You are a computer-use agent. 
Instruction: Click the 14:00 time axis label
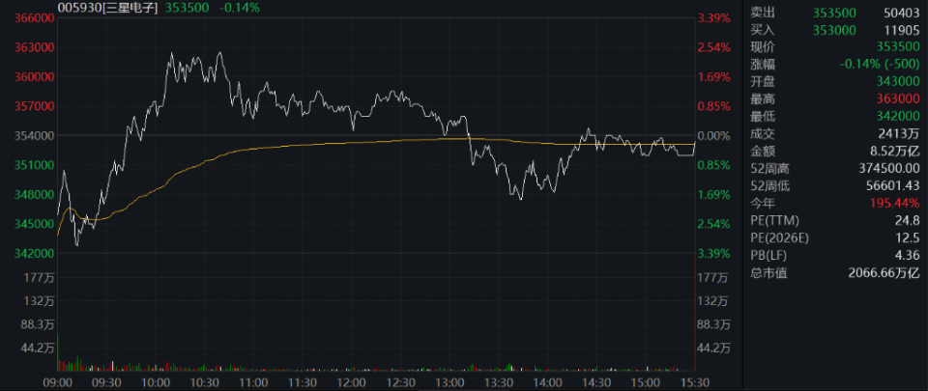[547, 381]
